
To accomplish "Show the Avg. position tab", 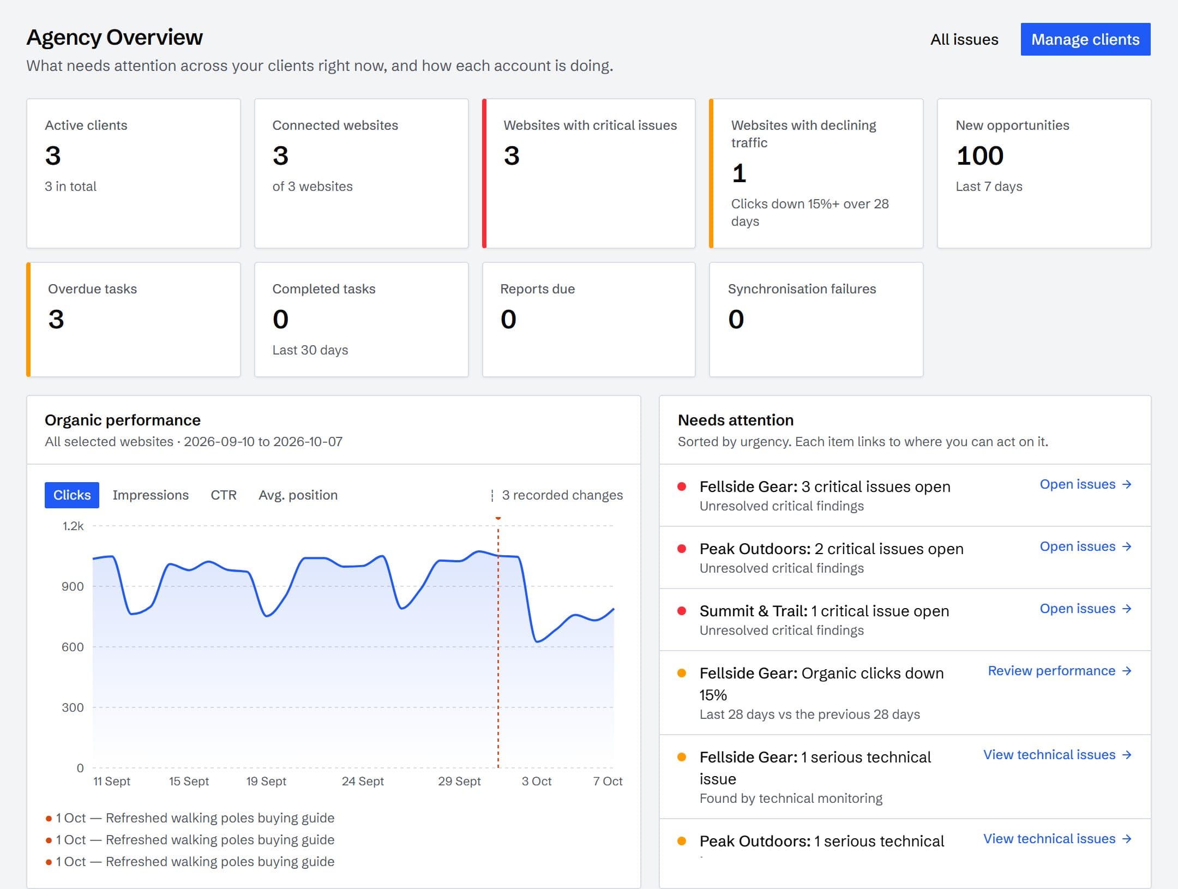I will pyautogui.click(x=298, y=495).
